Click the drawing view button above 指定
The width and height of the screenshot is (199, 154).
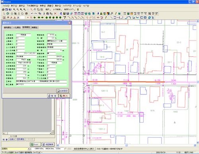(x=62, y=91)
